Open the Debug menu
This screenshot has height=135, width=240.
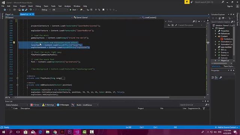click(38, 6)
